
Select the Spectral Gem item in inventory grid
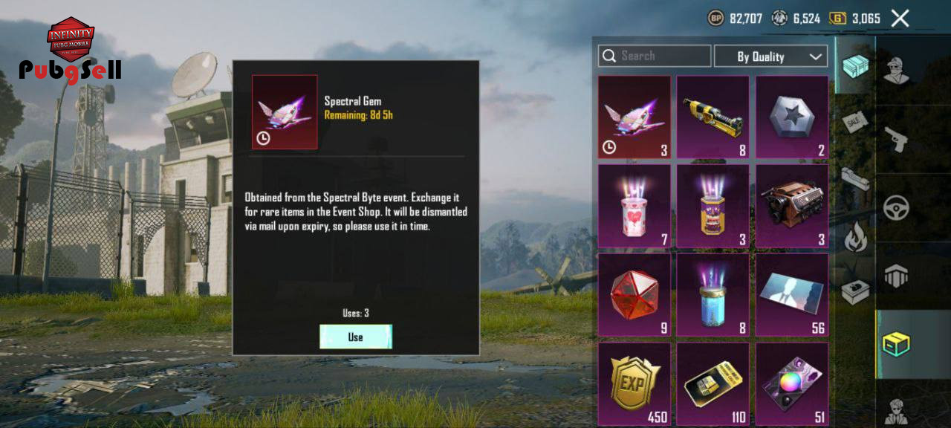coord(634,117)
